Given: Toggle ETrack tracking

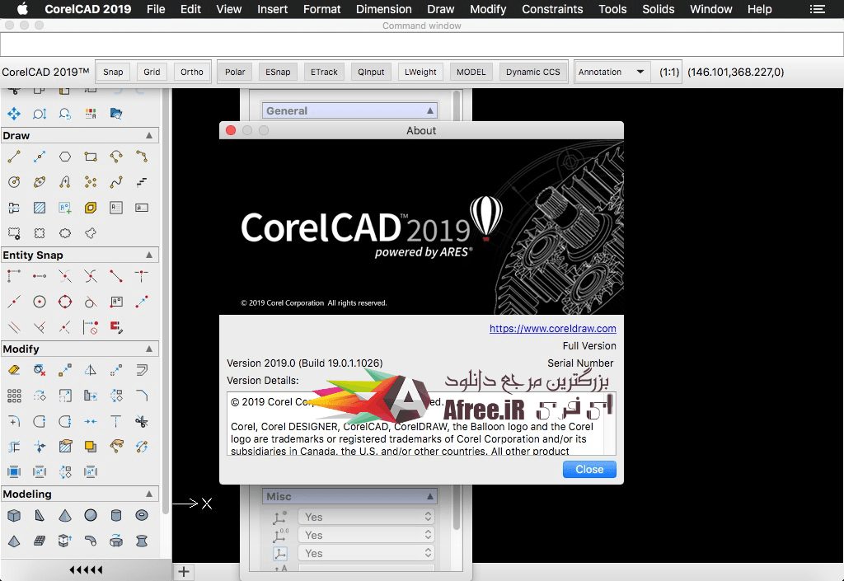Looking at the screenshot, I should [324, 72].
